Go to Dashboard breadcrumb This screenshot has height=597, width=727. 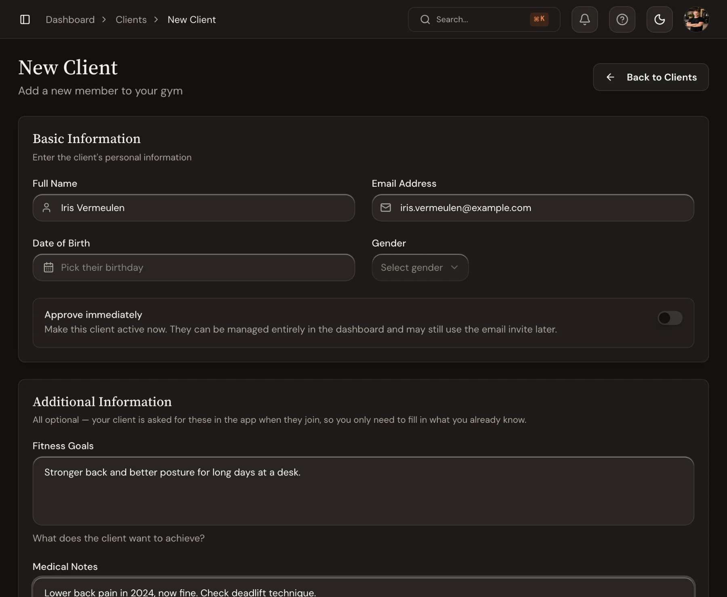[70, 19]
